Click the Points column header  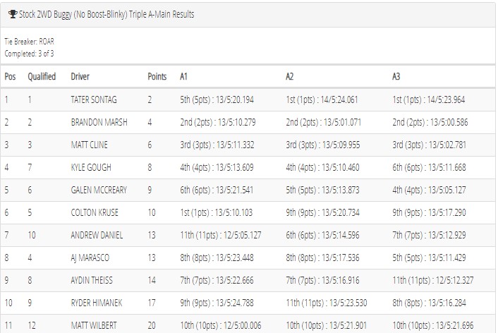click(157, 77)
